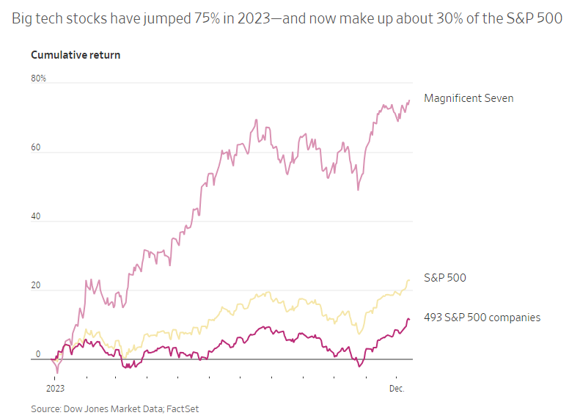This screenshot has width=569, height=418.
Task: Click the endpoint of the yellow S&P 500 line
Action: click(x=409, y=280)
